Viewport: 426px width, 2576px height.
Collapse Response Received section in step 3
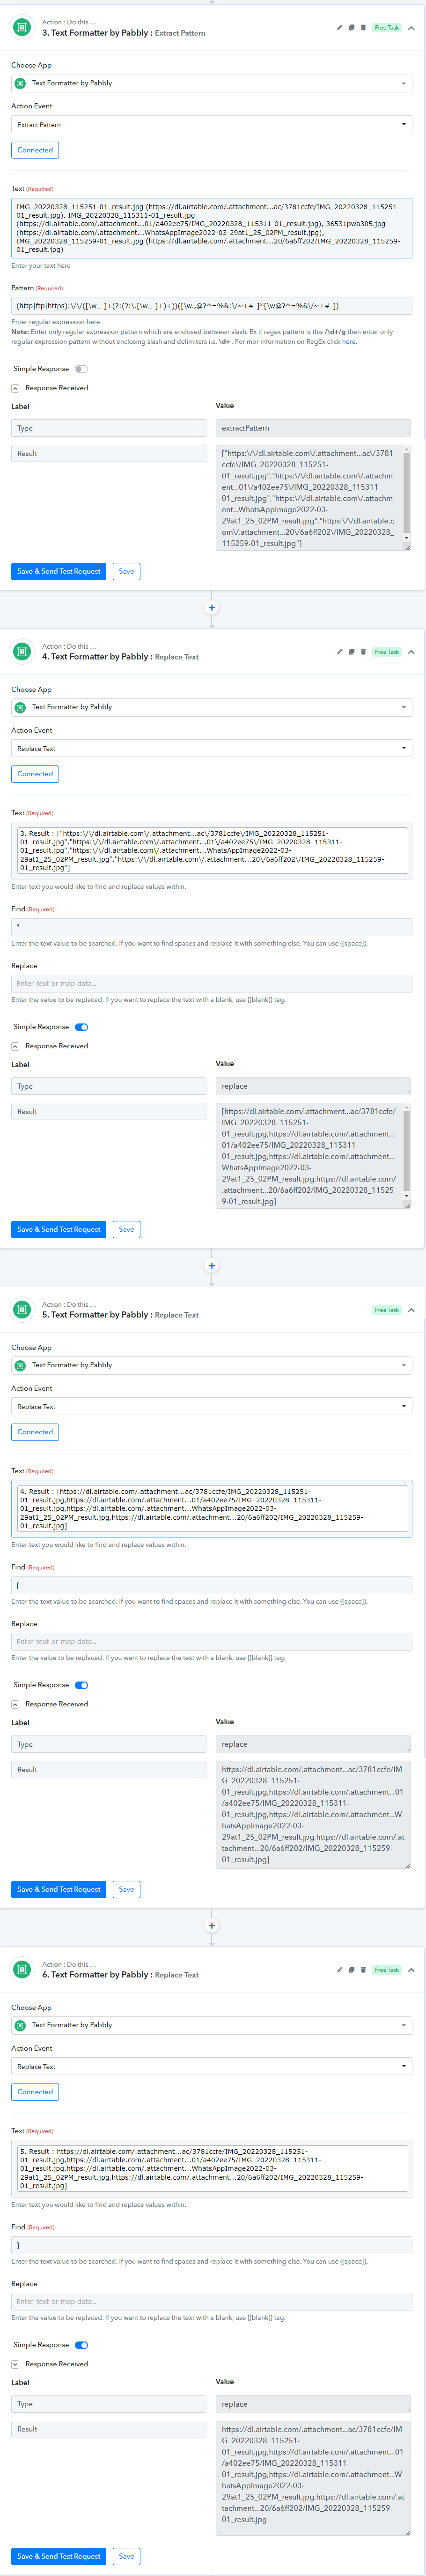point(15,388)
